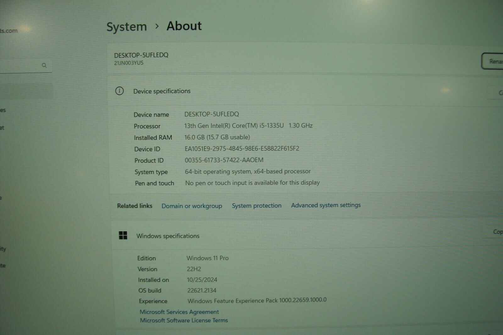The height and width of the screenshot is (335, 503).
Task: Select the Device ID value EA1051E9-2975-4B45
Action: pyautogui.click(x=242, y=148)
